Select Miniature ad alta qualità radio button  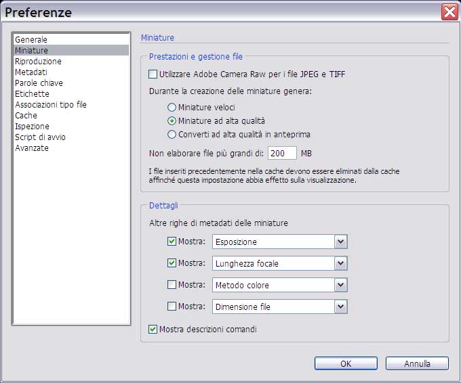click(x=172, y=121)
